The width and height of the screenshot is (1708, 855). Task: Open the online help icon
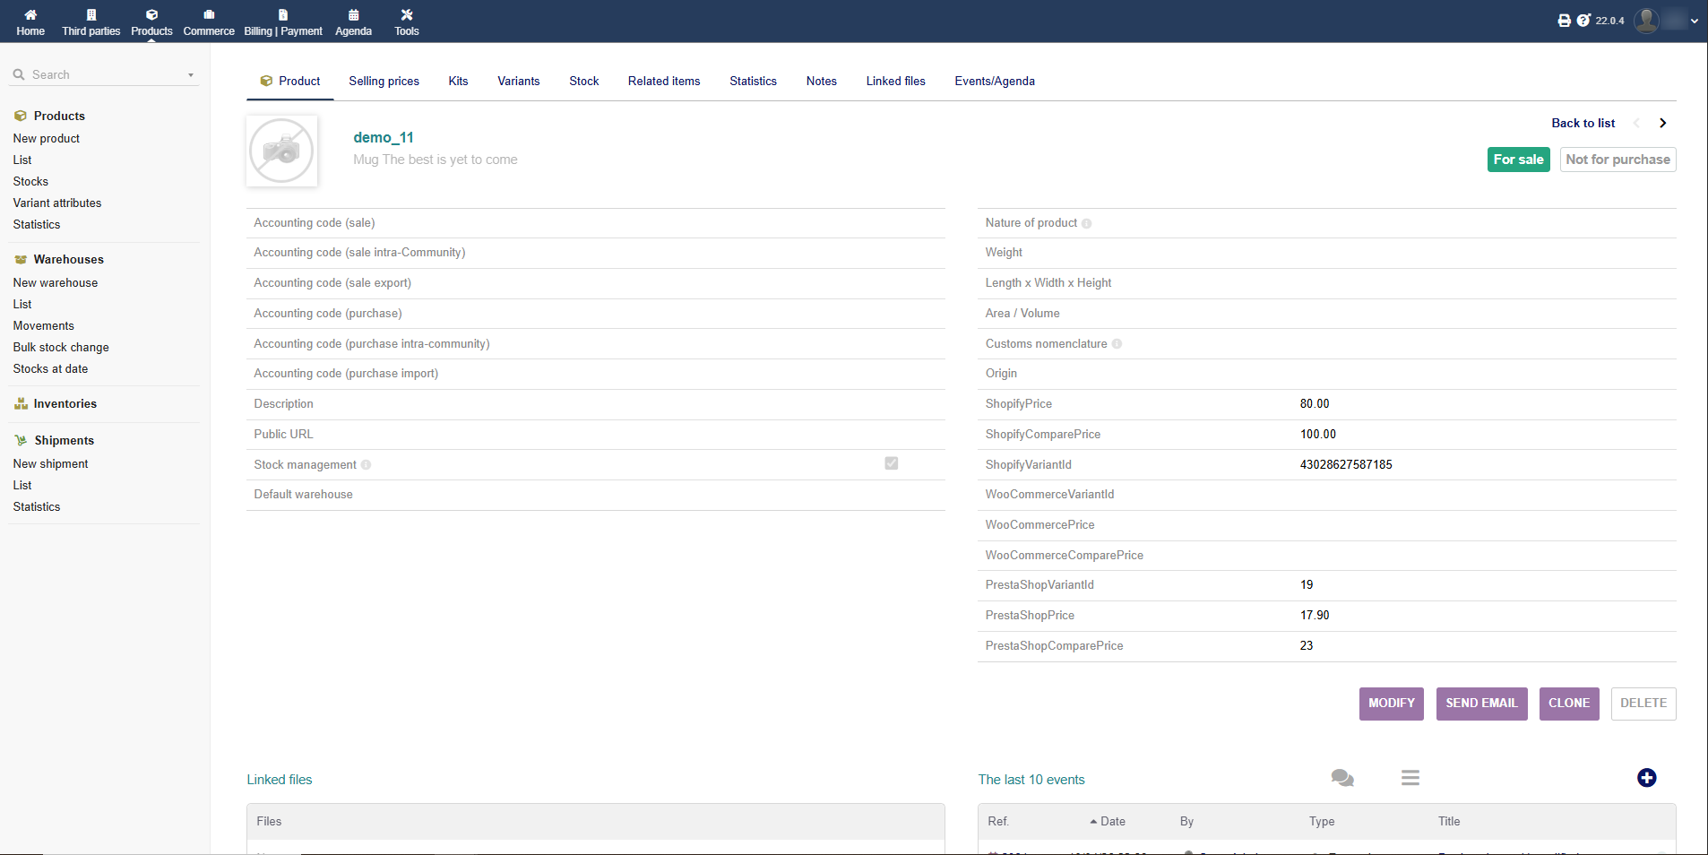pos(1583,21)
